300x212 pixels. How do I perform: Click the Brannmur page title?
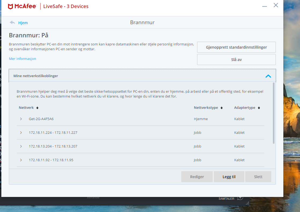coord(142,22)
